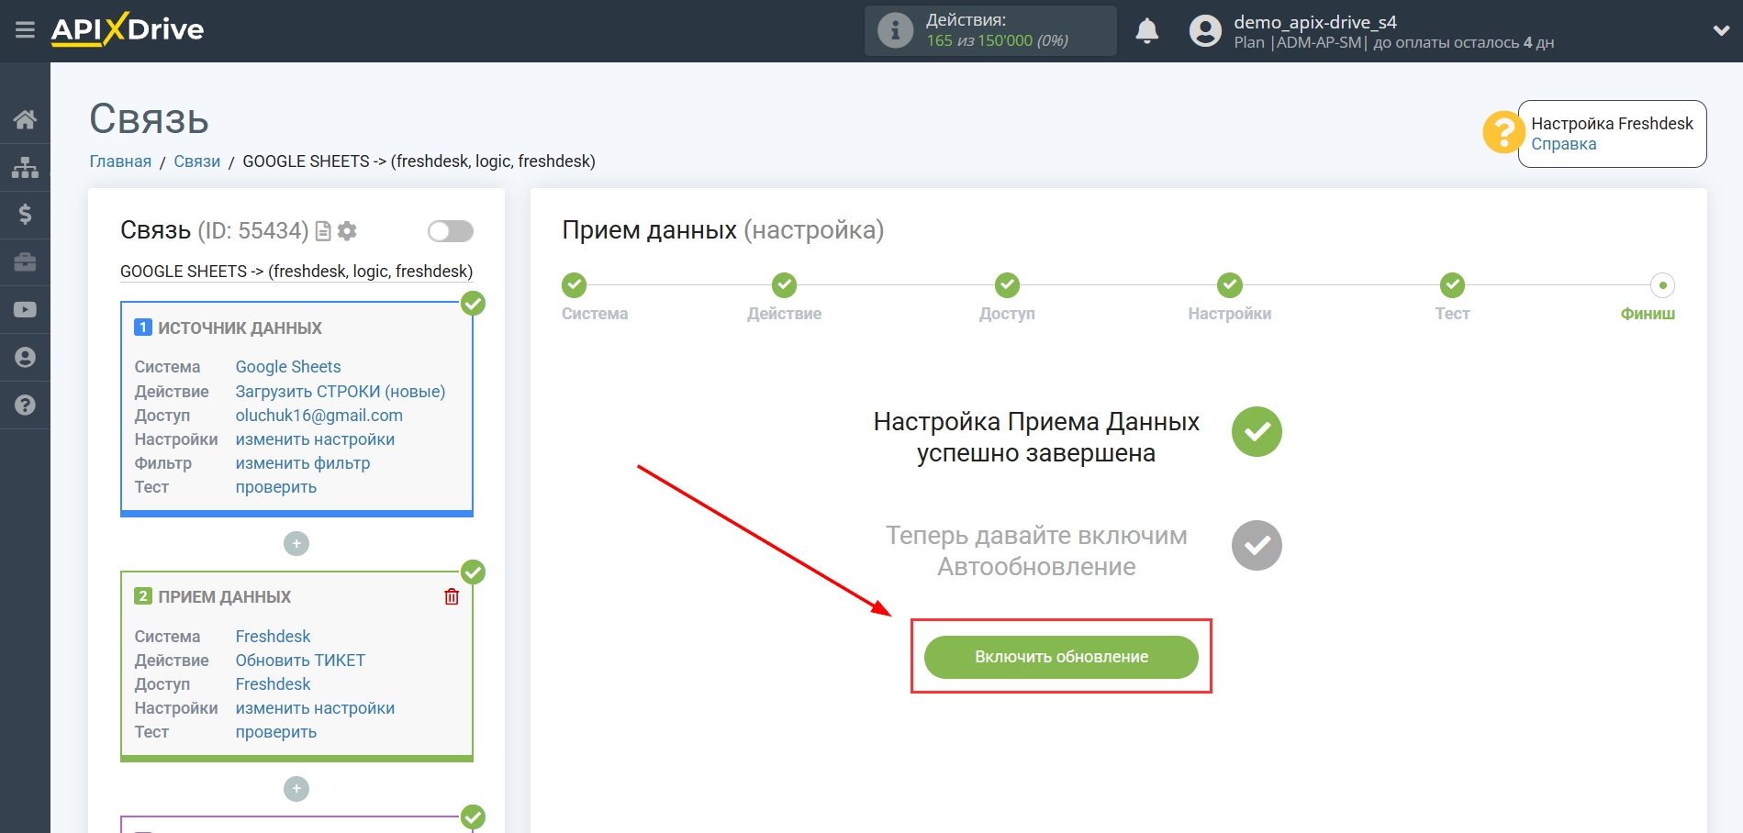Open connection settings gear icon
Image resolution: width=1743 pixels, height=833 pixels.
coord(347,231)
